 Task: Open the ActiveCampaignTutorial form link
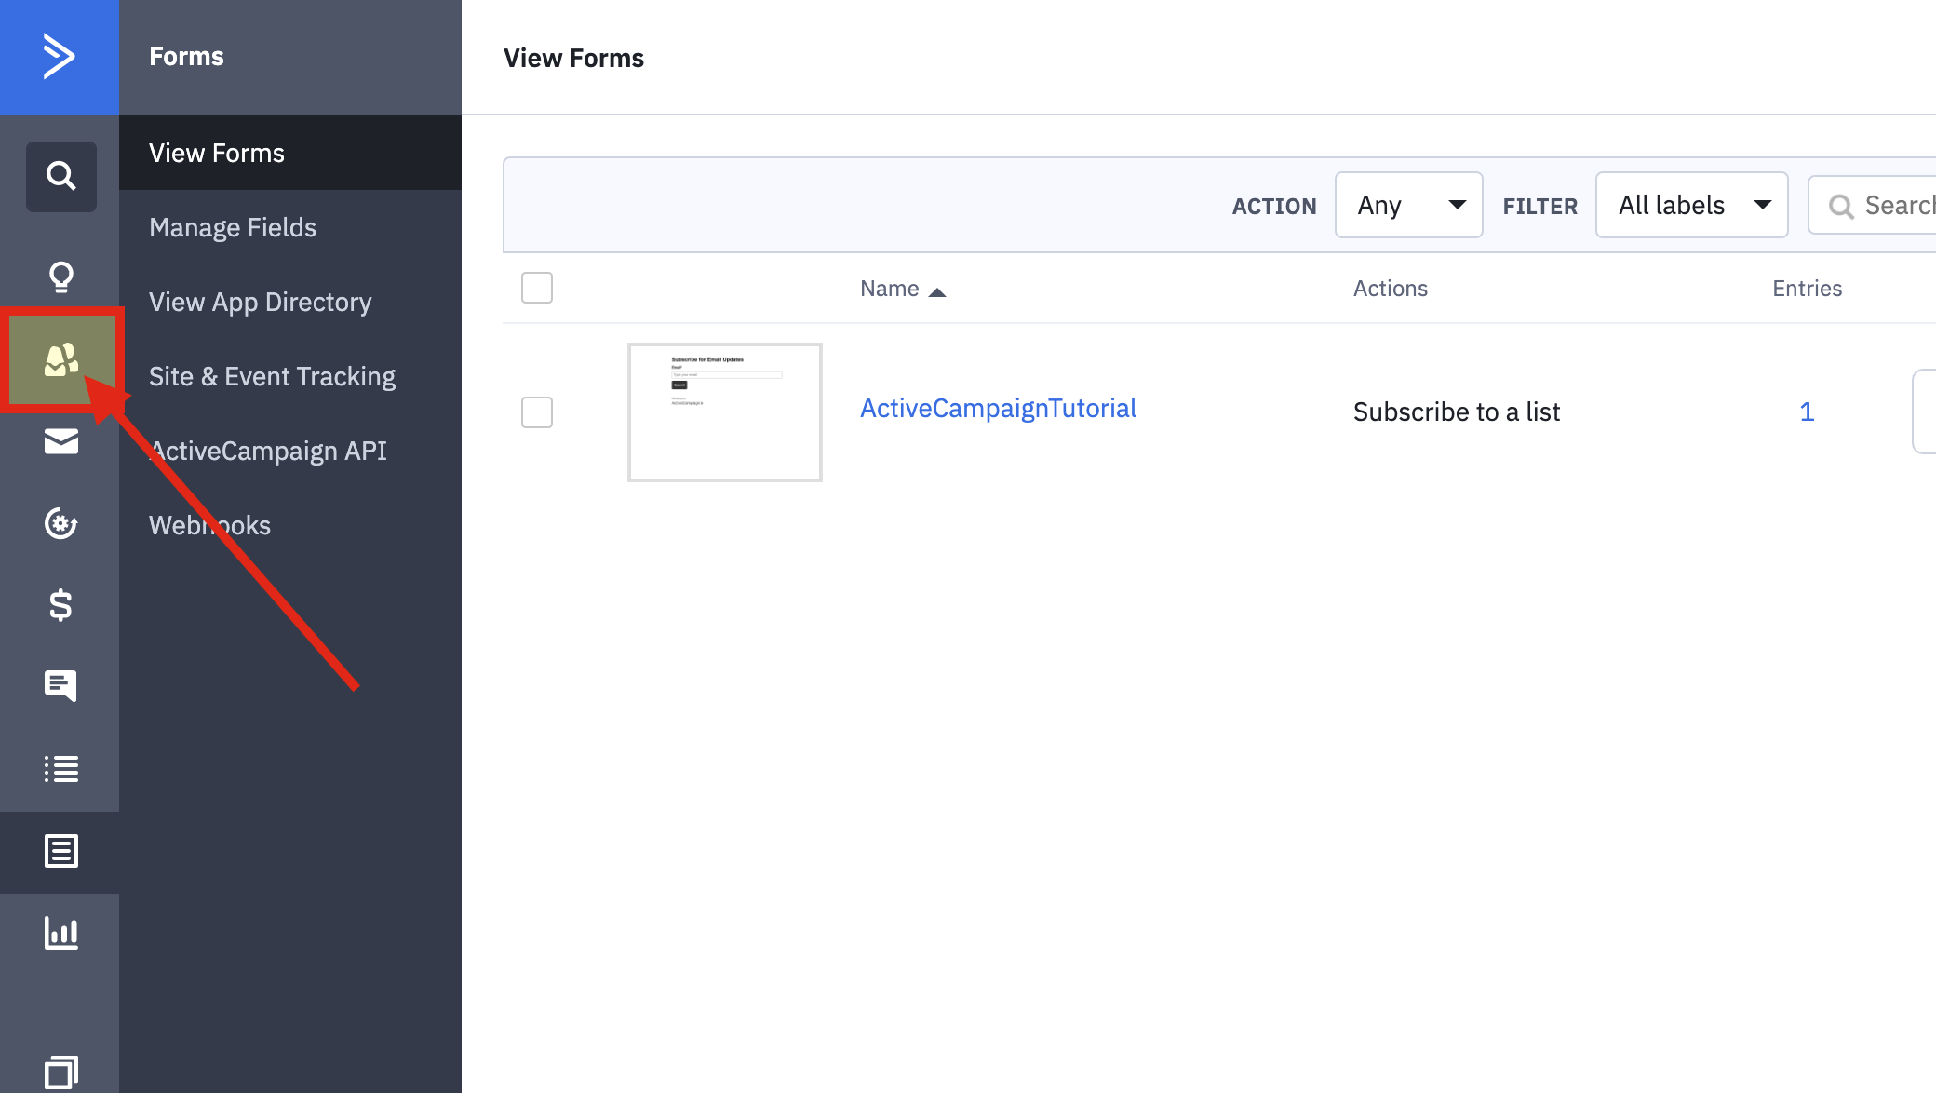pos(998,408)
